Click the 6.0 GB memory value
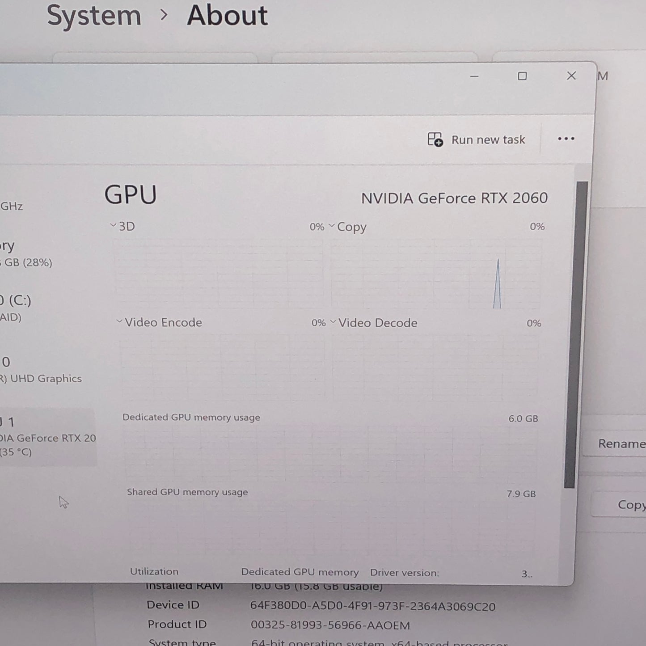Screen dimensions: 646x646 coord(523,418)
